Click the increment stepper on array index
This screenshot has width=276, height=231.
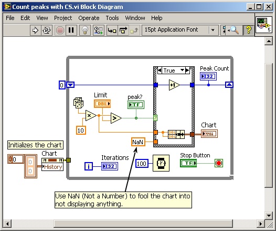click(10, 157)
